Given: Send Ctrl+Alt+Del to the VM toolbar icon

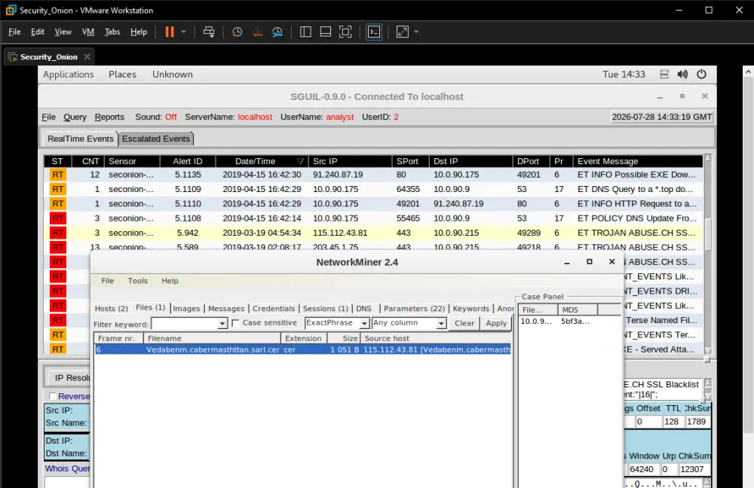Looking at the screenshot, I should click(x=209, y=32).
